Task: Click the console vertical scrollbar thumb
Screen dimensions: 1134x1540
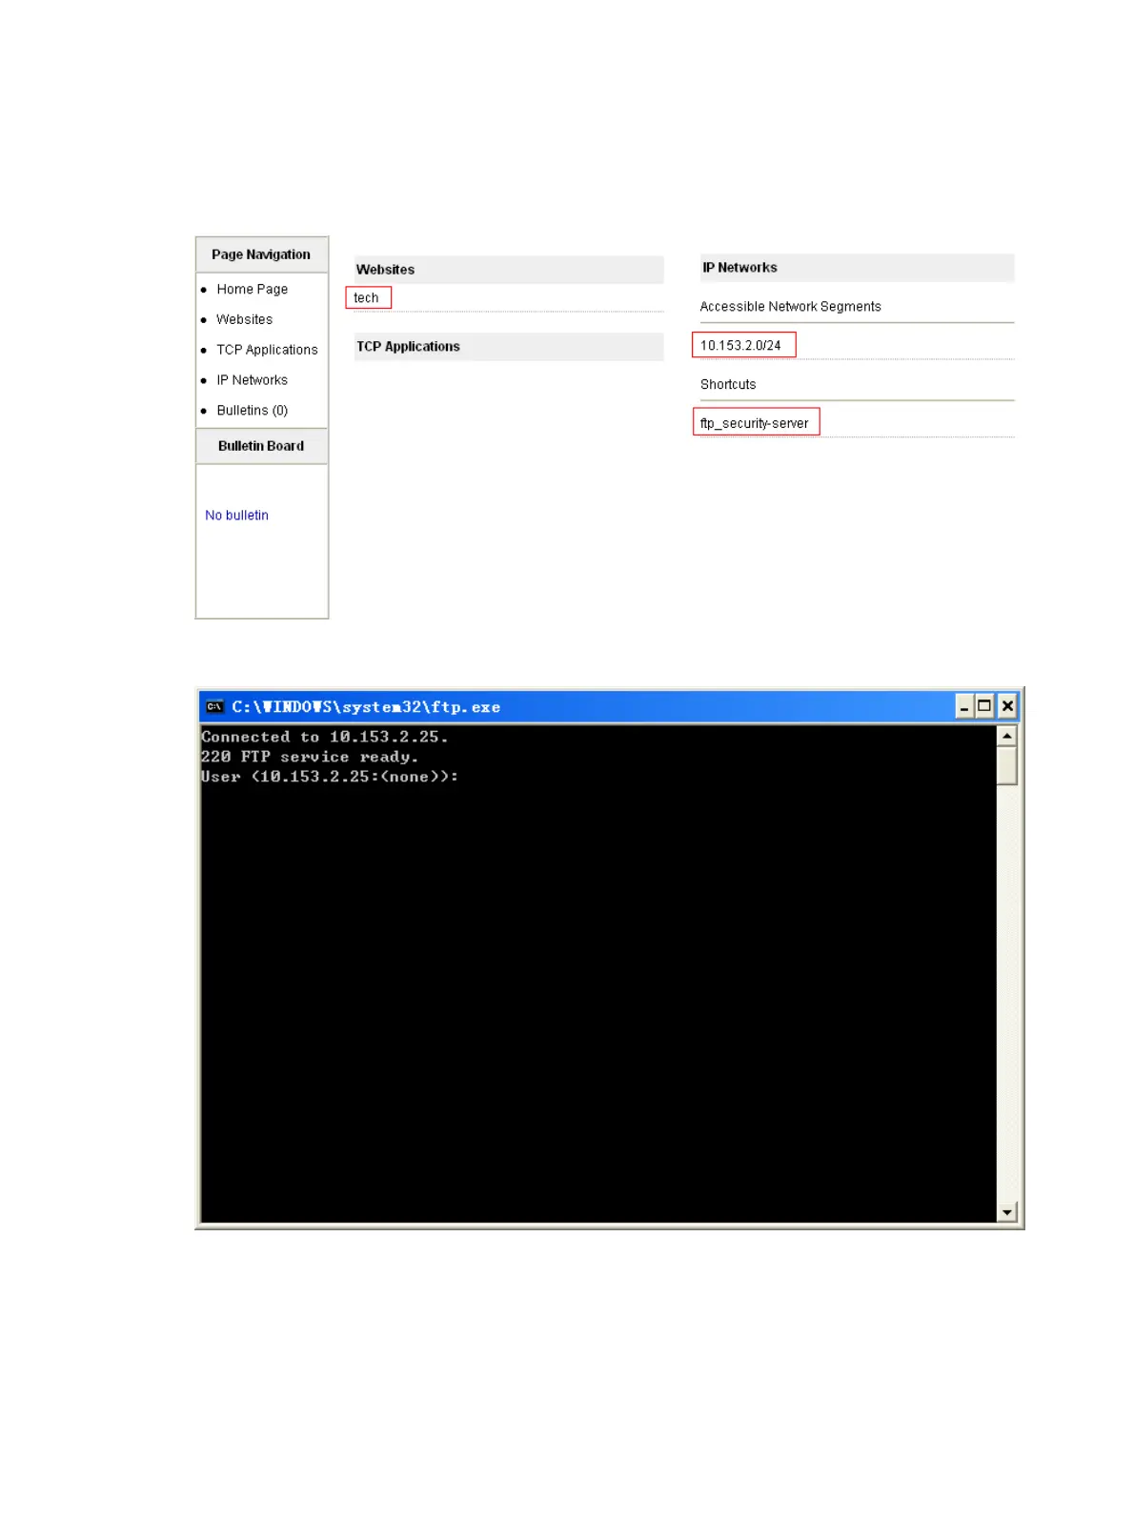Action: click(x=1006, y=765)
